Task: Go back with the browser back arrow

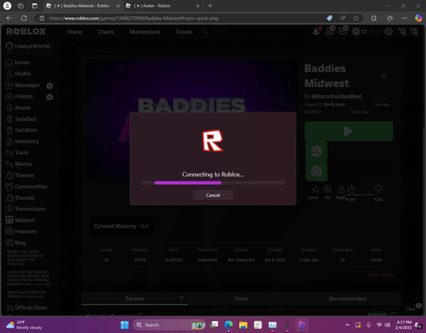Action: click(9, 18)
